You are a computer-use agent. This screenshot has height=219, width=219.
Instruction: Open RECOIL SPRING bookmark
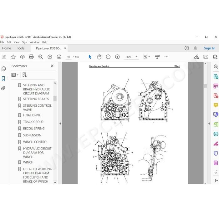point(34,129)
